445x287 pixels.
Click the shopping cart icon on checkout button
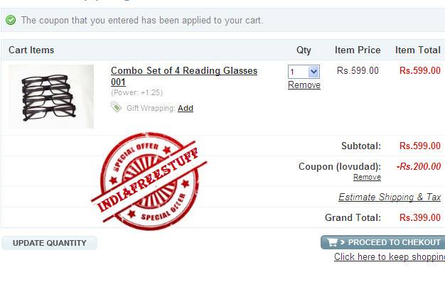(x=333, y=242)
